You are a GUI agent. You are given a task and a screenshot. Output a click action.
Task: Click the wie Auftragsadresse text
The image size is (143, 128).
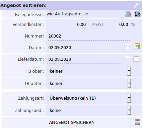click(x=67, y=14)
